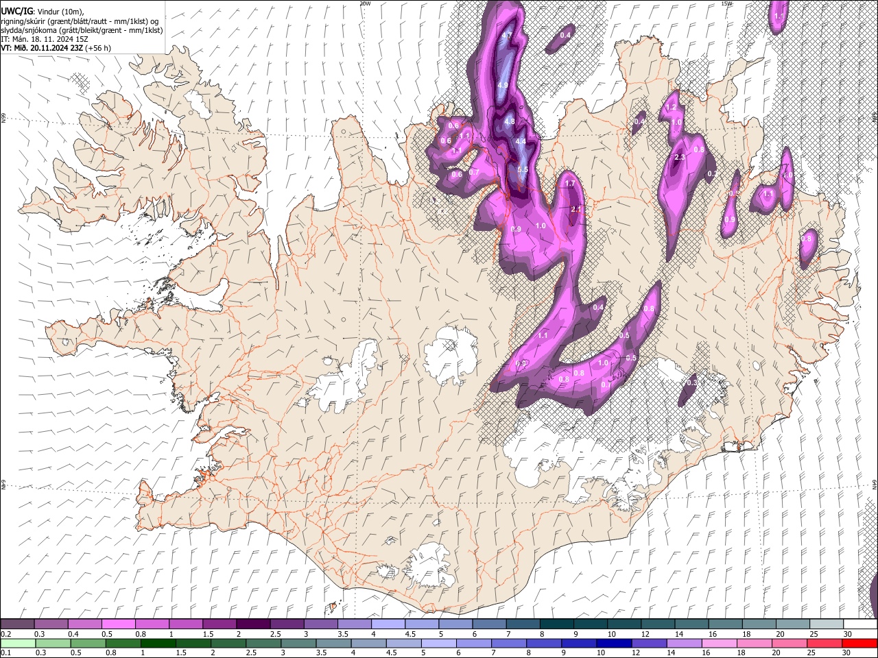
Task: Pick the darkest purple swatch labeled 2 in snow legend
Action: point(252,624)
